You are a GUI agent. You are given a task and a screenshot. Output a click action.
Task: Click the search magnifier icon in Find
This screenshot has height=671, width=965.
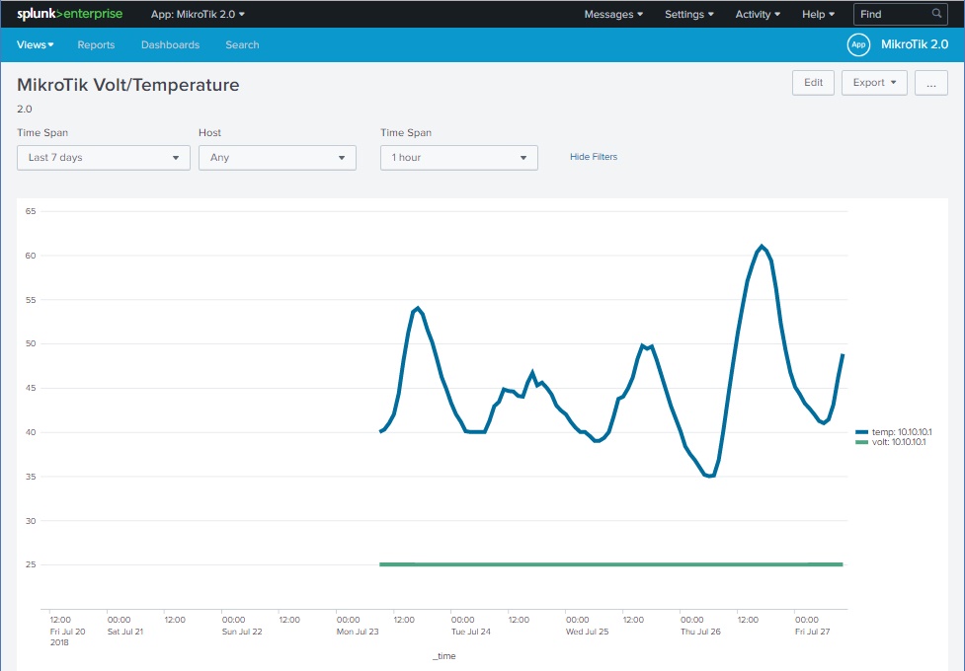tap(936, 15)
